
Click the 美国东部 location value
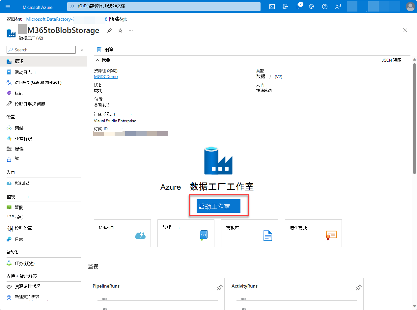101,105
